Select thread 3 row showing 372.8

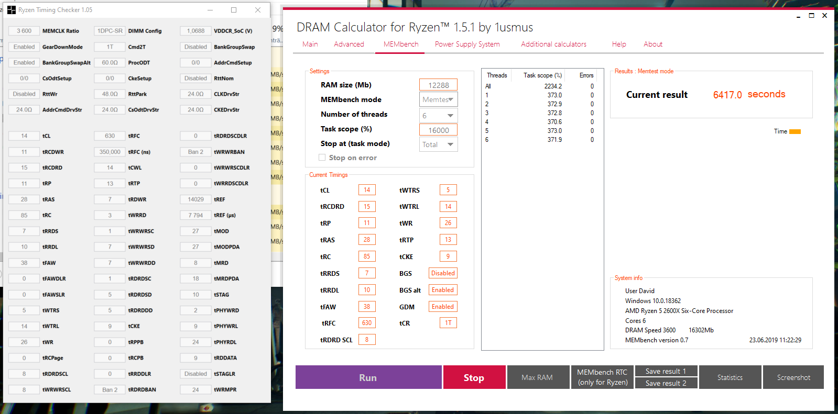pos(540,113)
